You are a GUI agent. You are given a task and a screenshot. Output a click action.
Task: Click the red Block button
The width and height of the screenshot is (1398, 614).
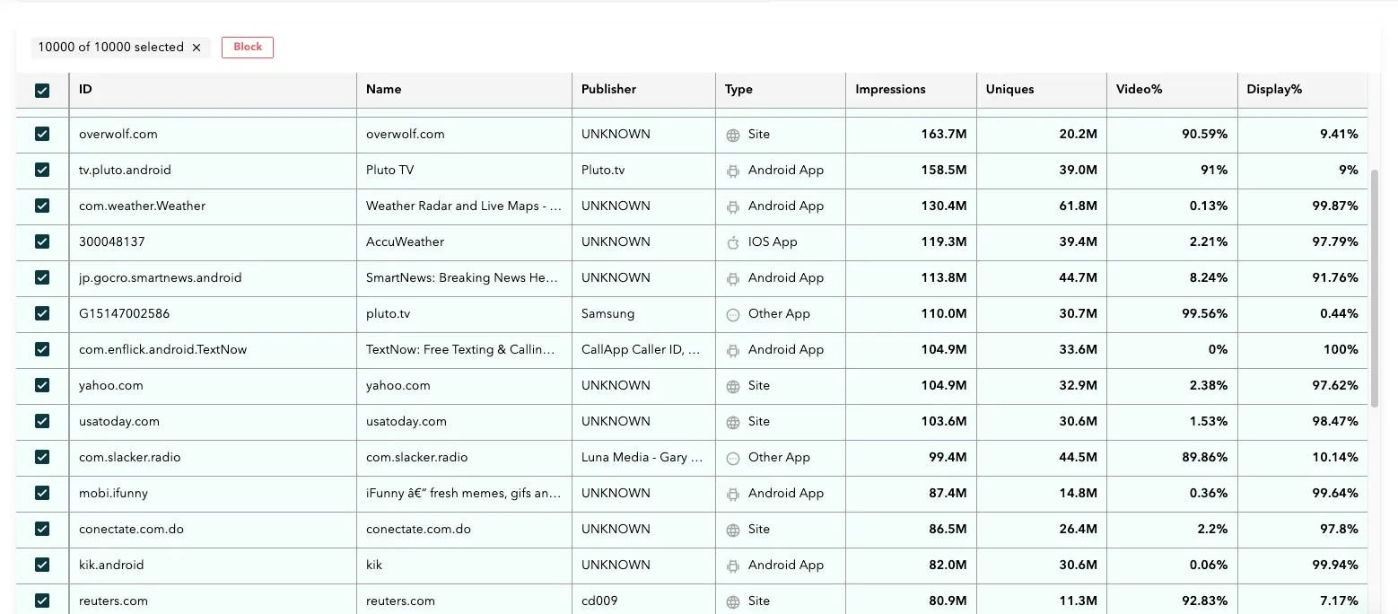(248, 48)
